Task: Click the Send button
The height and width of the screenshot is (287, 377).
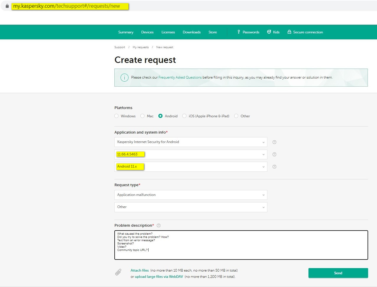Action: click(x=338, y=273)
